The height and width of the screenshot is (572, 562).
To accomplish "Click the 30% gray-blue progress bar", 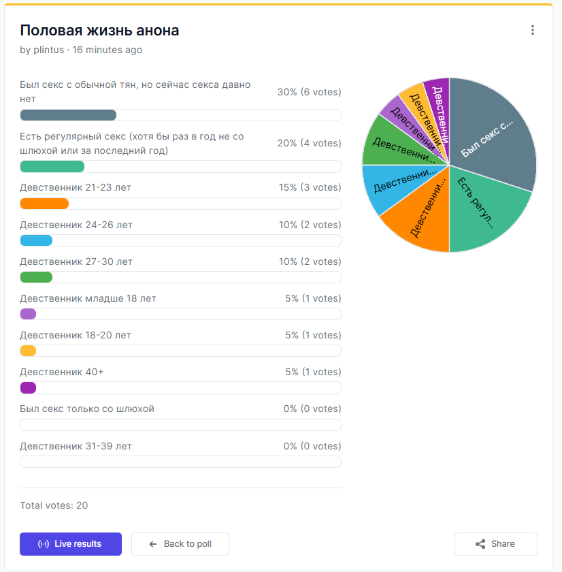I will pos(68,115).
